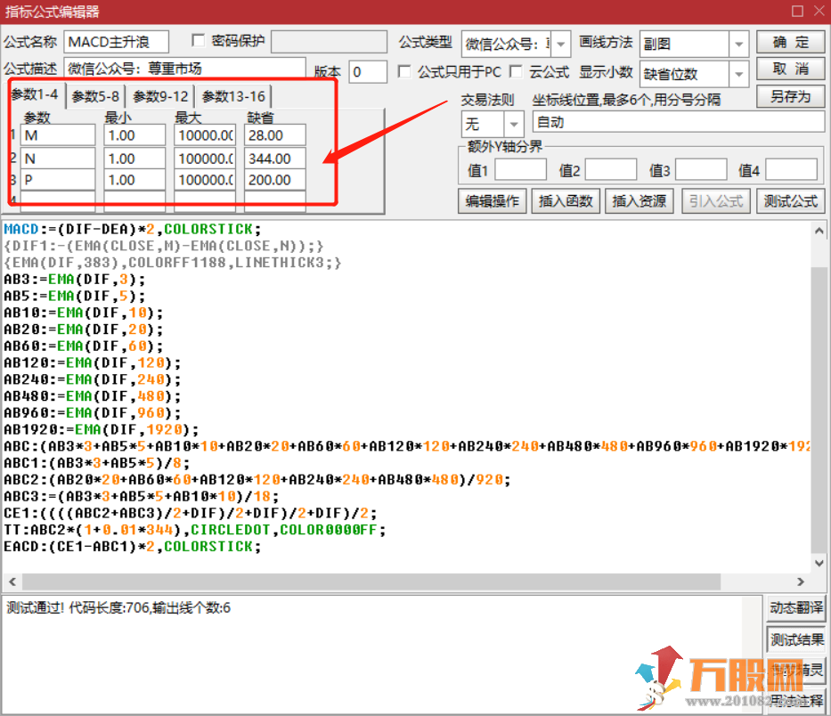The height and width of the screenshot is (716, 831).
Task: Close the 指标公式编辑器 window
Action: pos(819,11)
